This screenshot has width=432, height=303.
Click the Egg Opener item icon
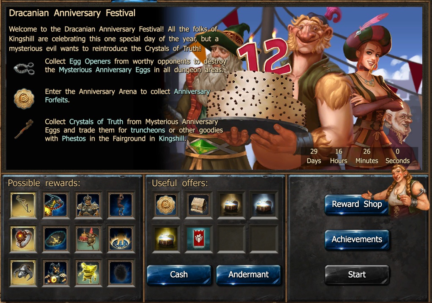pyautogui.click(x=24, y=68)
